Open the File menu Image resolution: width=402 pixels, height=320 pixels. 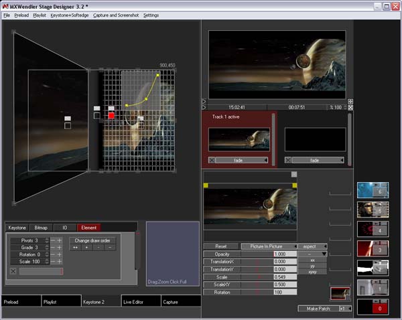7,15
